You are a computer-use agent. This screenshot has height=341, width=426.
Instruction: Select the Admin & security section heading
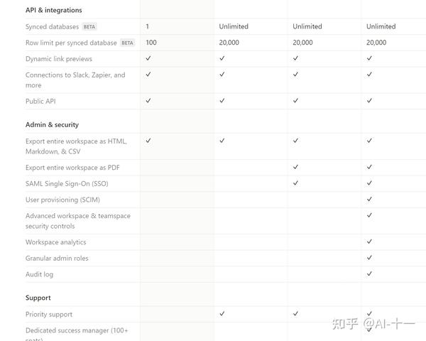(52, 124)
